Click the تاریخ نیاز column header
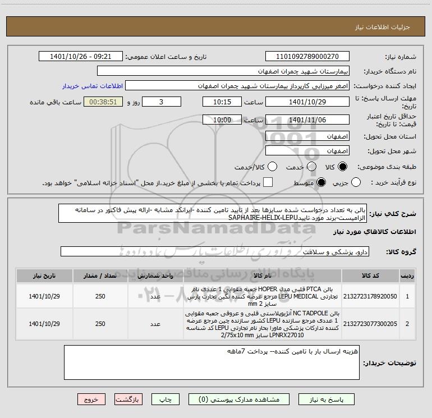The image size is (432, 418). [x=44, y=276]
